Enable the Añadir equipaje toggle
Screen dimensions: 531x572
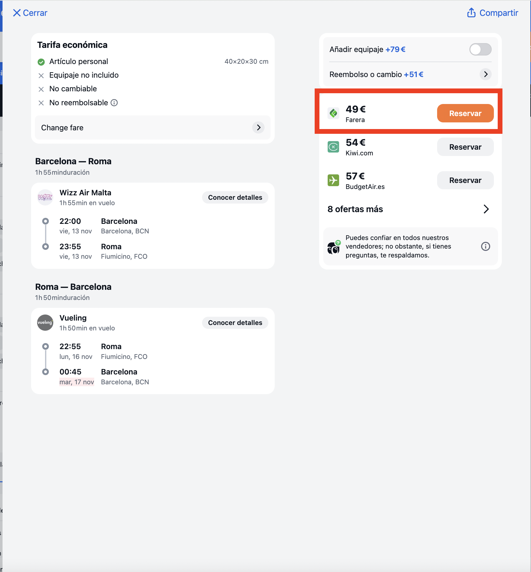(481, 49)
